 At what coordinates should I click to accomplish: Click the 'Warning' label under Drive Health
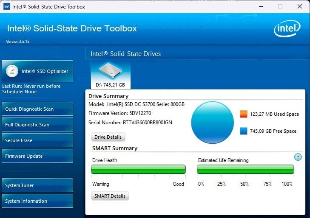[x=101, y=184]
